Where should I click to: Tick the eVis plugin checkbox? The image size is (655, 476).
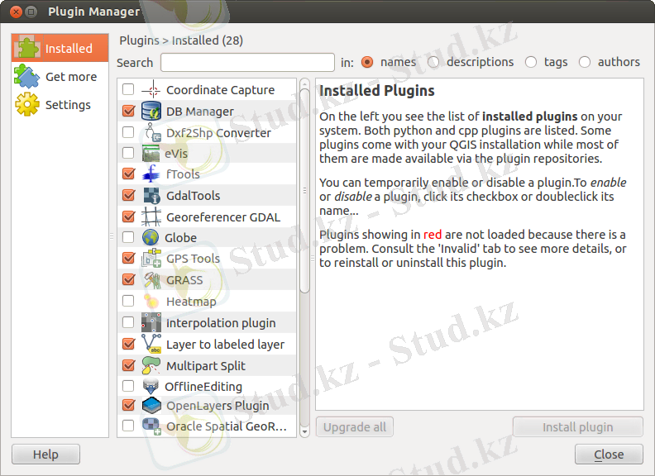pos(128,153)
